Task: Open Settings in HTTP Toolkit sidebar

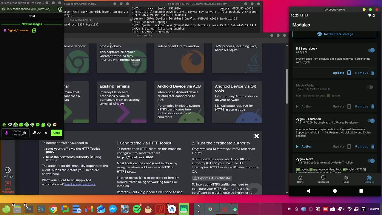Action: [x=8, y=172]
